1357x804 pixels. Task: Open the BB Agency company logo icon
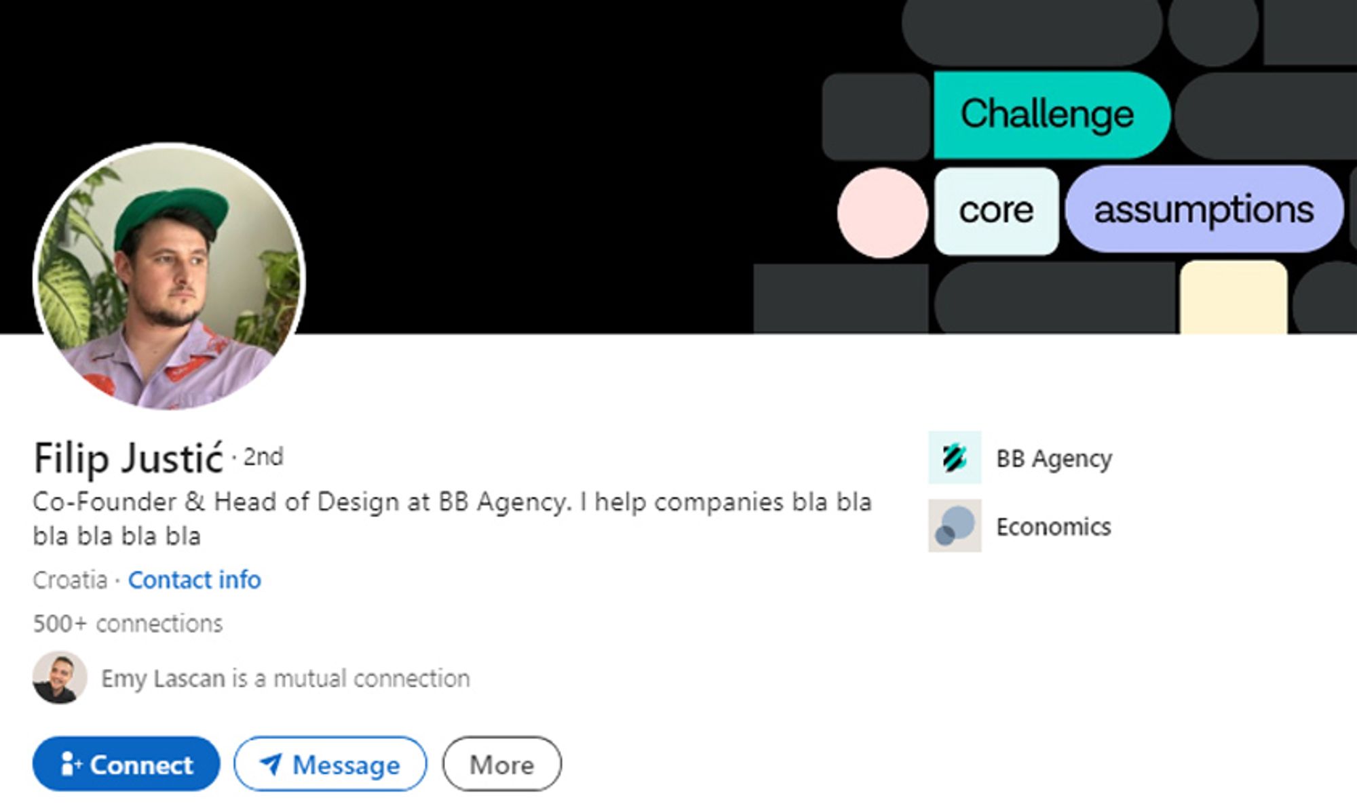pyautogui.click(x=955, y=458)
